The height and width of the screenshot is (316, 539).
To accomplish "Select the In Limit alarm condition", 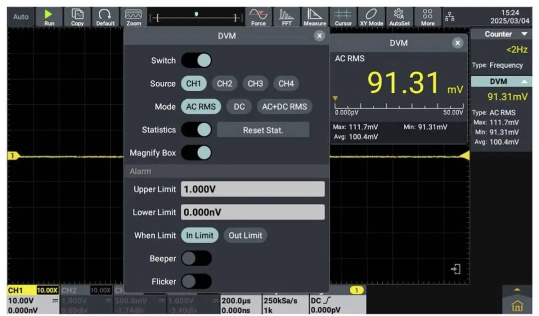I will coord(200,235).
